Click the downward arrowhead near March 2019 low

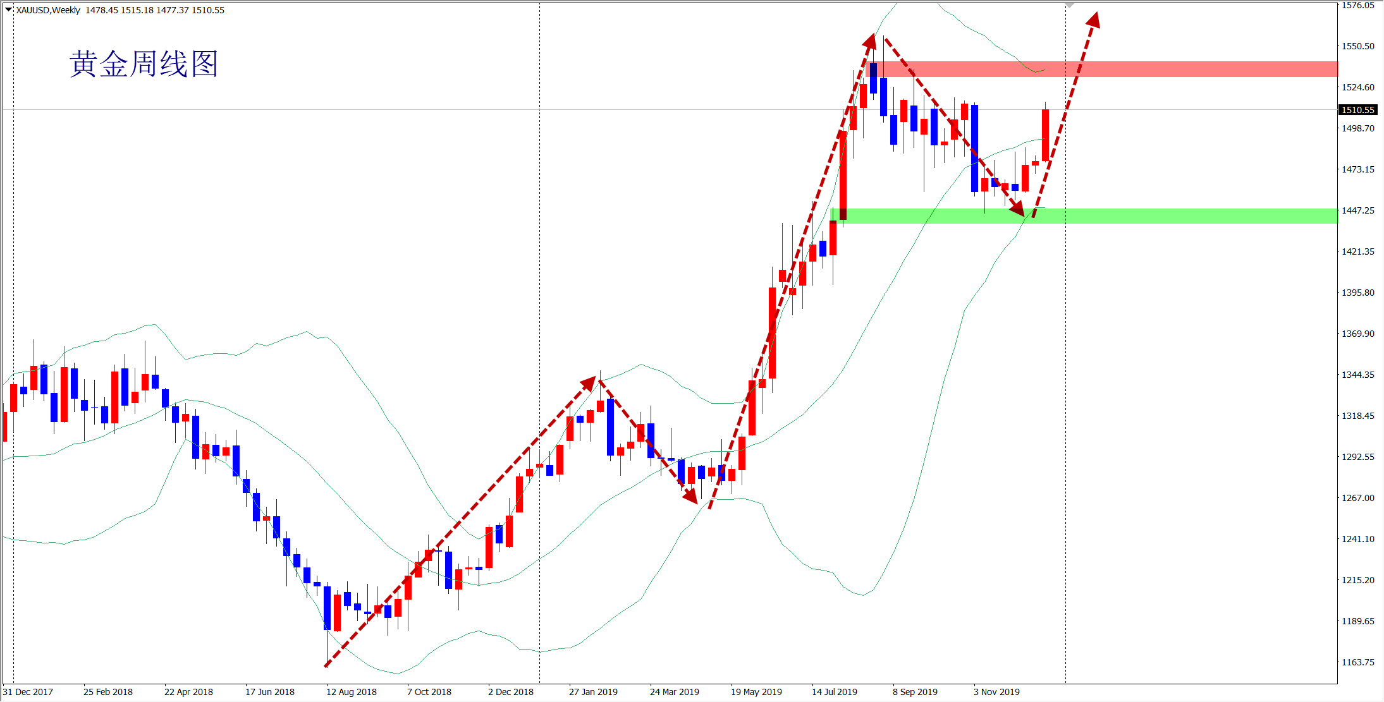coord(690,495)
